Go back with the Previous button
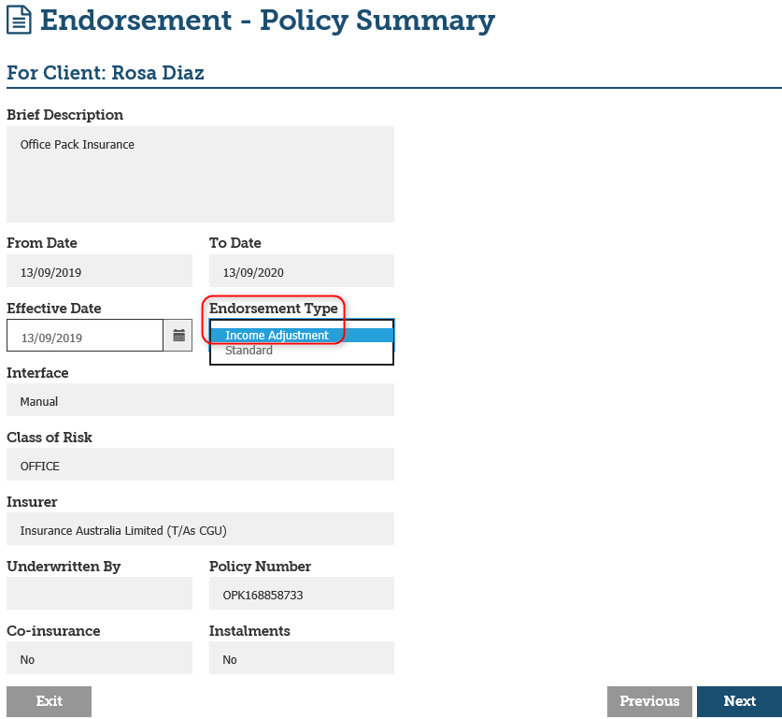Image resolution: width=782 pixels, height=719 pixels. click(649, 701)
